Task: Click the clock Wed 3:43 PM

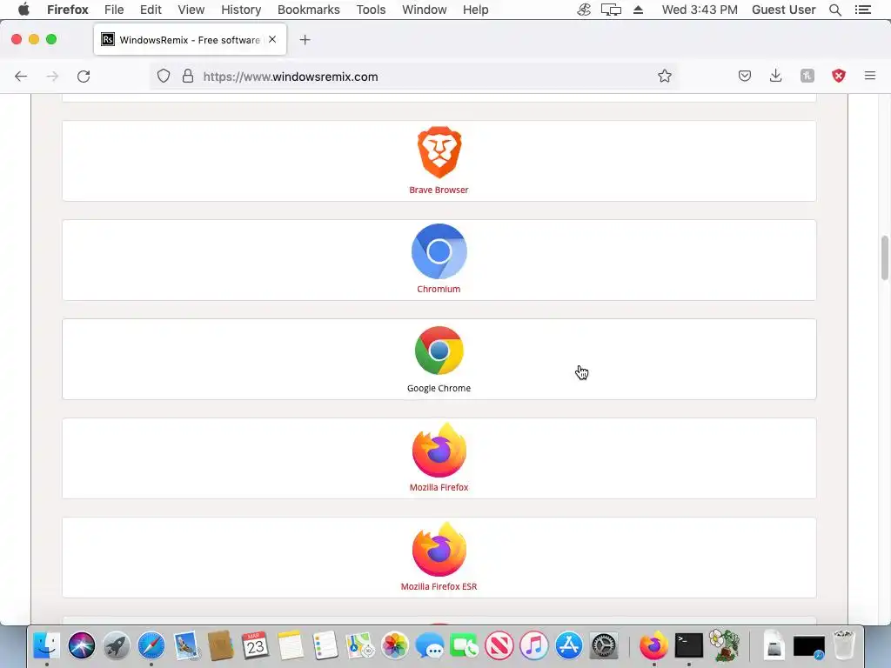Action: [700, 10]
